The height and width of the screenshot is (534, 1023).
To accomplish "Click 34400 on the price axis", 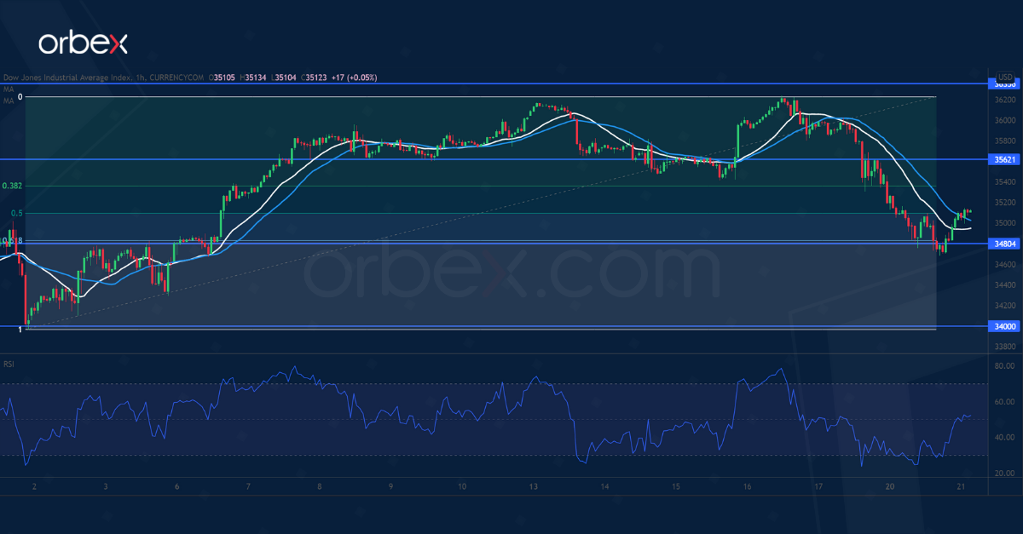I will (1006, 285).
